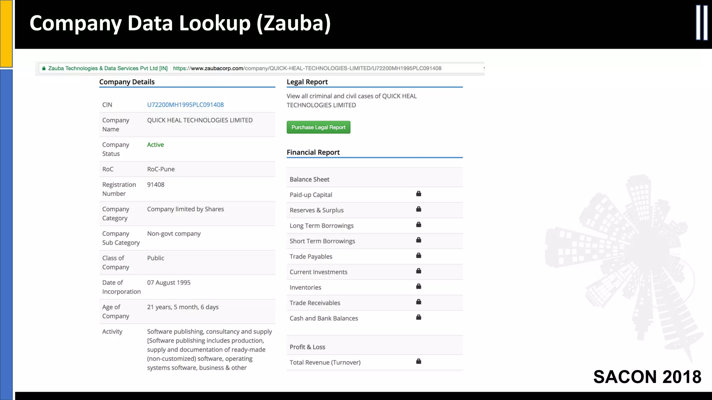Select the QUICK HEAL TECHNOLOGIES LIMITED company name value

pos(200,120)
